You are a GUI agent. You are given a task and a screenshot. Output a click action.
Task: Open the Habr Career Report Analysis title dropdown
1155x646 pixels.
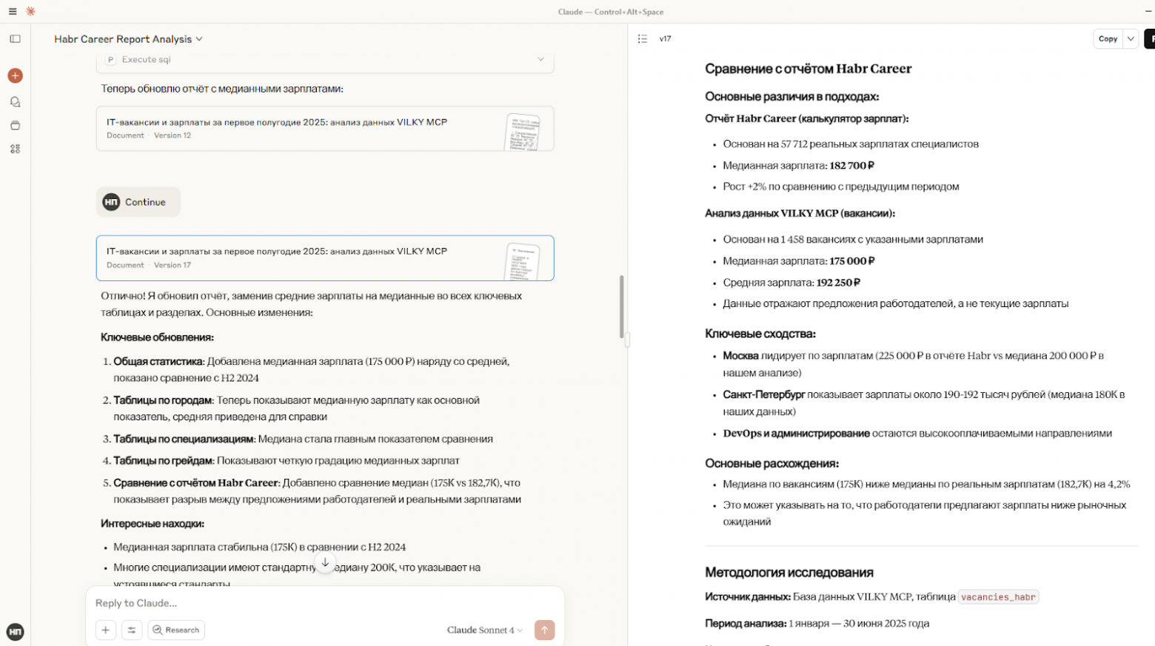point(197,38)
